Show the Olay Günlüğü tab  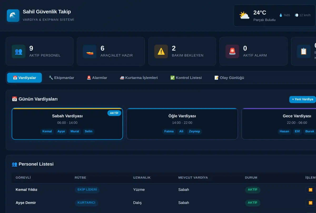tap(229, 78)
